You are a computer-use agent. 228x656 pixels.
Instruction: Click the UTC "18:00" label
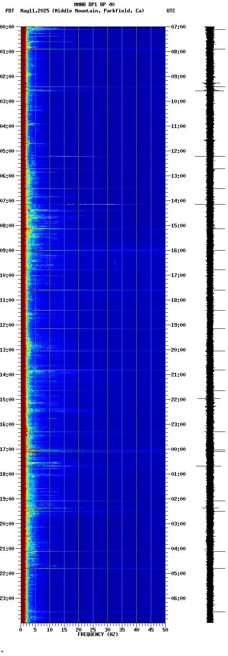click(178, 300)
